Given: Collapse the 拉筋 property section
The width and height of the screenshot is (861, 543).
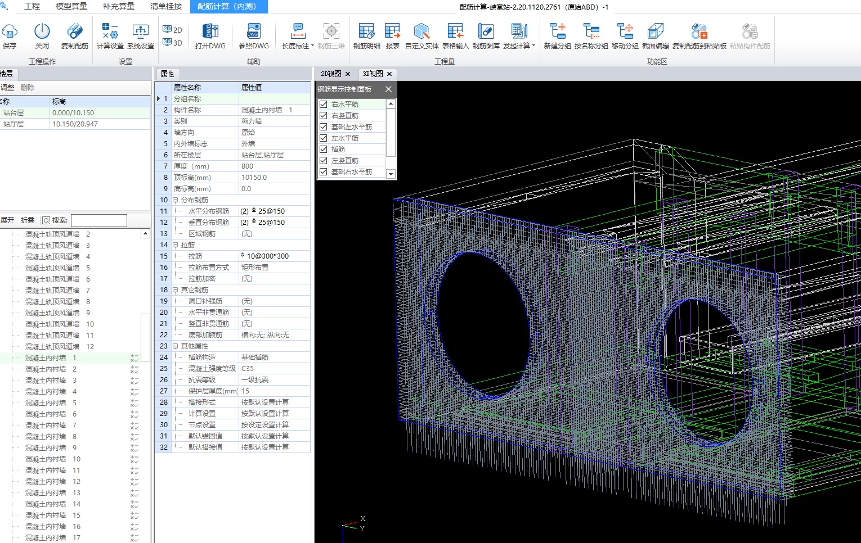Looking at the screenshot, I should (x=175, y=245).
